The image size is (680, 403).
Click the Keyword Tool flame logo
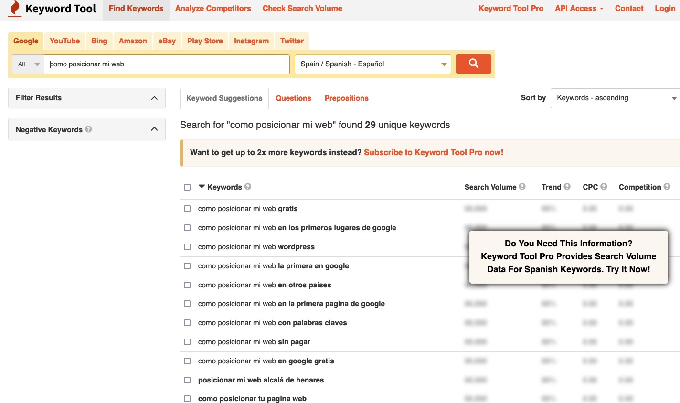[15, 9]
